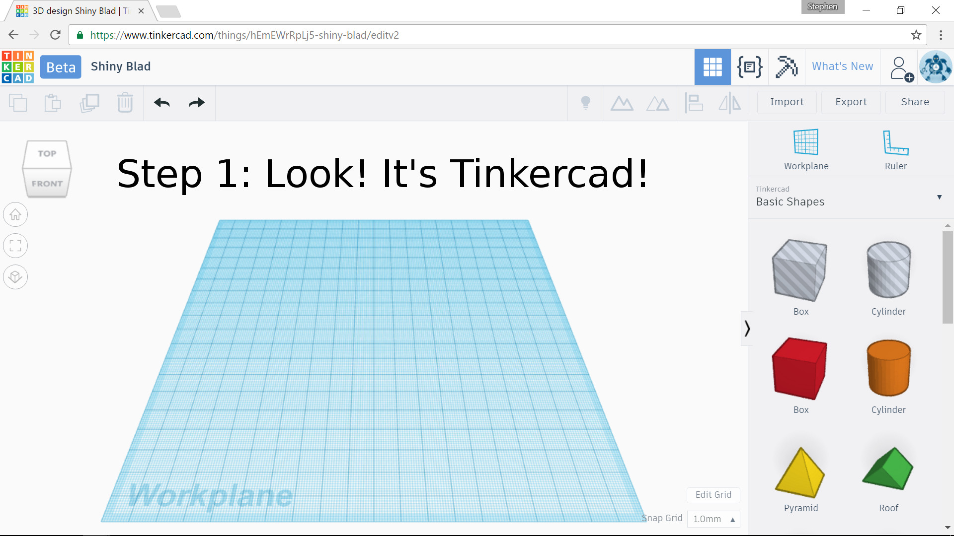Collapse the shapes panel with chevron
The width and height of the screenshot is (954, 536).
pyautogui.click(x=747, y=328)
